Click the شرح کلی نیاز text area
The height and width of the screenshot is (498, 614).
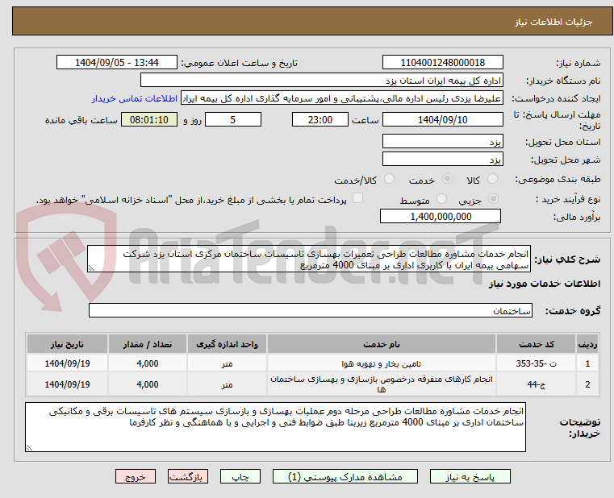pos(308,259)
